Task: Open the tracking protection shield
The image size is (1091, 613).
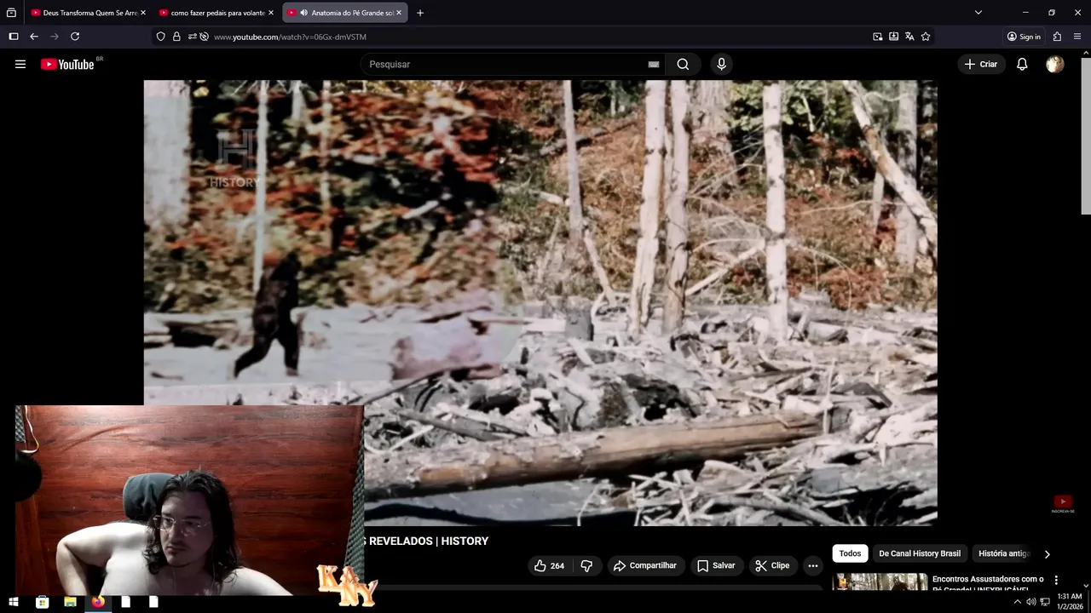Action: pyautogui.click(x=161, y=37)
